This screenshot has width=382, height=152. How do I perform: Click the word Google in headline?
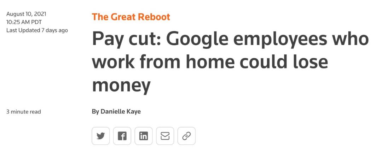click(197, 40)
